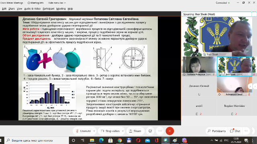Open the Audio & Video menu
Viewport: 257px width, 144px height.
[32, 9]
